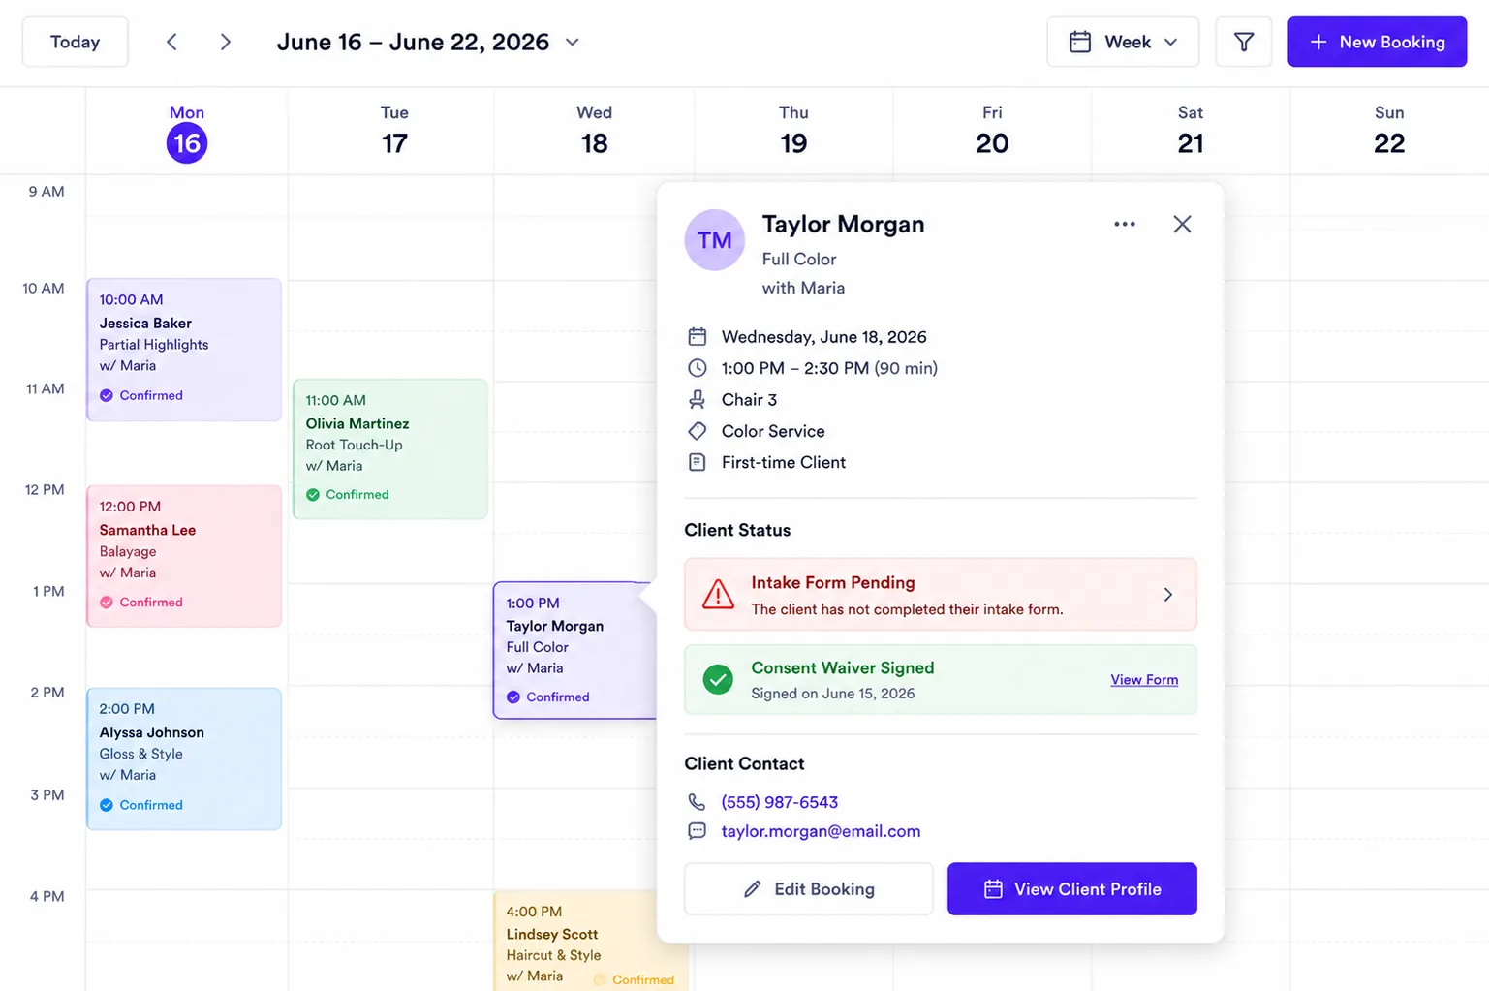
Task: Click the Today button
Action: [75, 42]
